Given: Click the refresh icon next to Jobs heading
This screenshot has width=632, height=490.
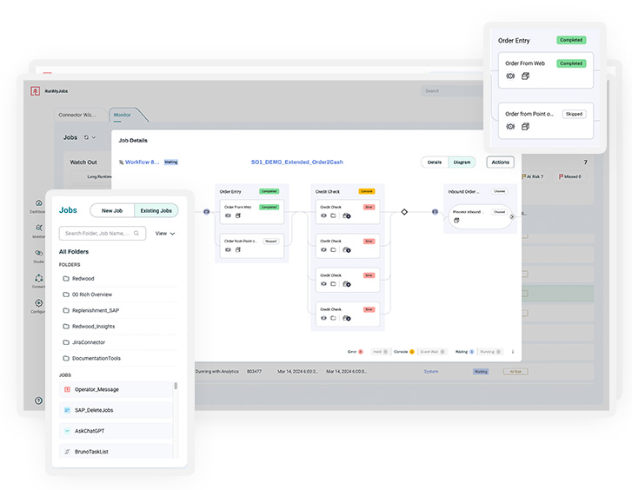Looking at the screenshot, I should point(86,137).
